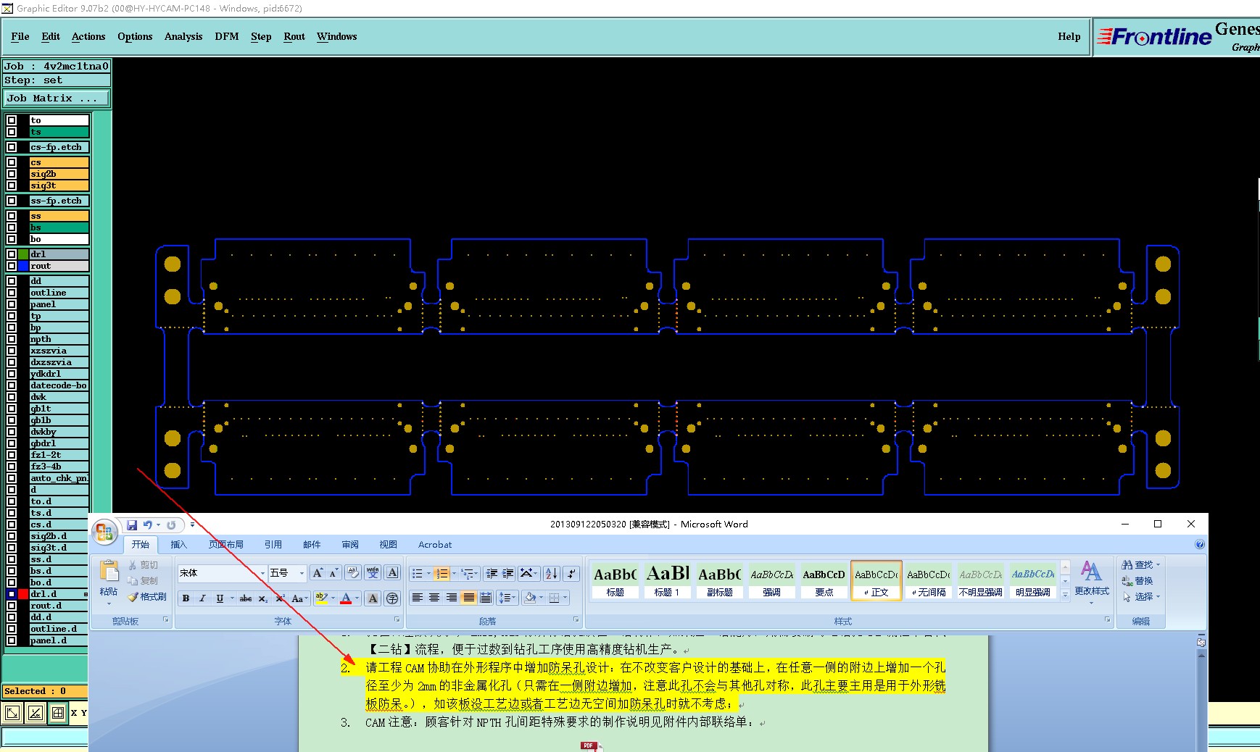
Task: Click the Grow Font icon in Word
Action: click(x=318, y=573)
